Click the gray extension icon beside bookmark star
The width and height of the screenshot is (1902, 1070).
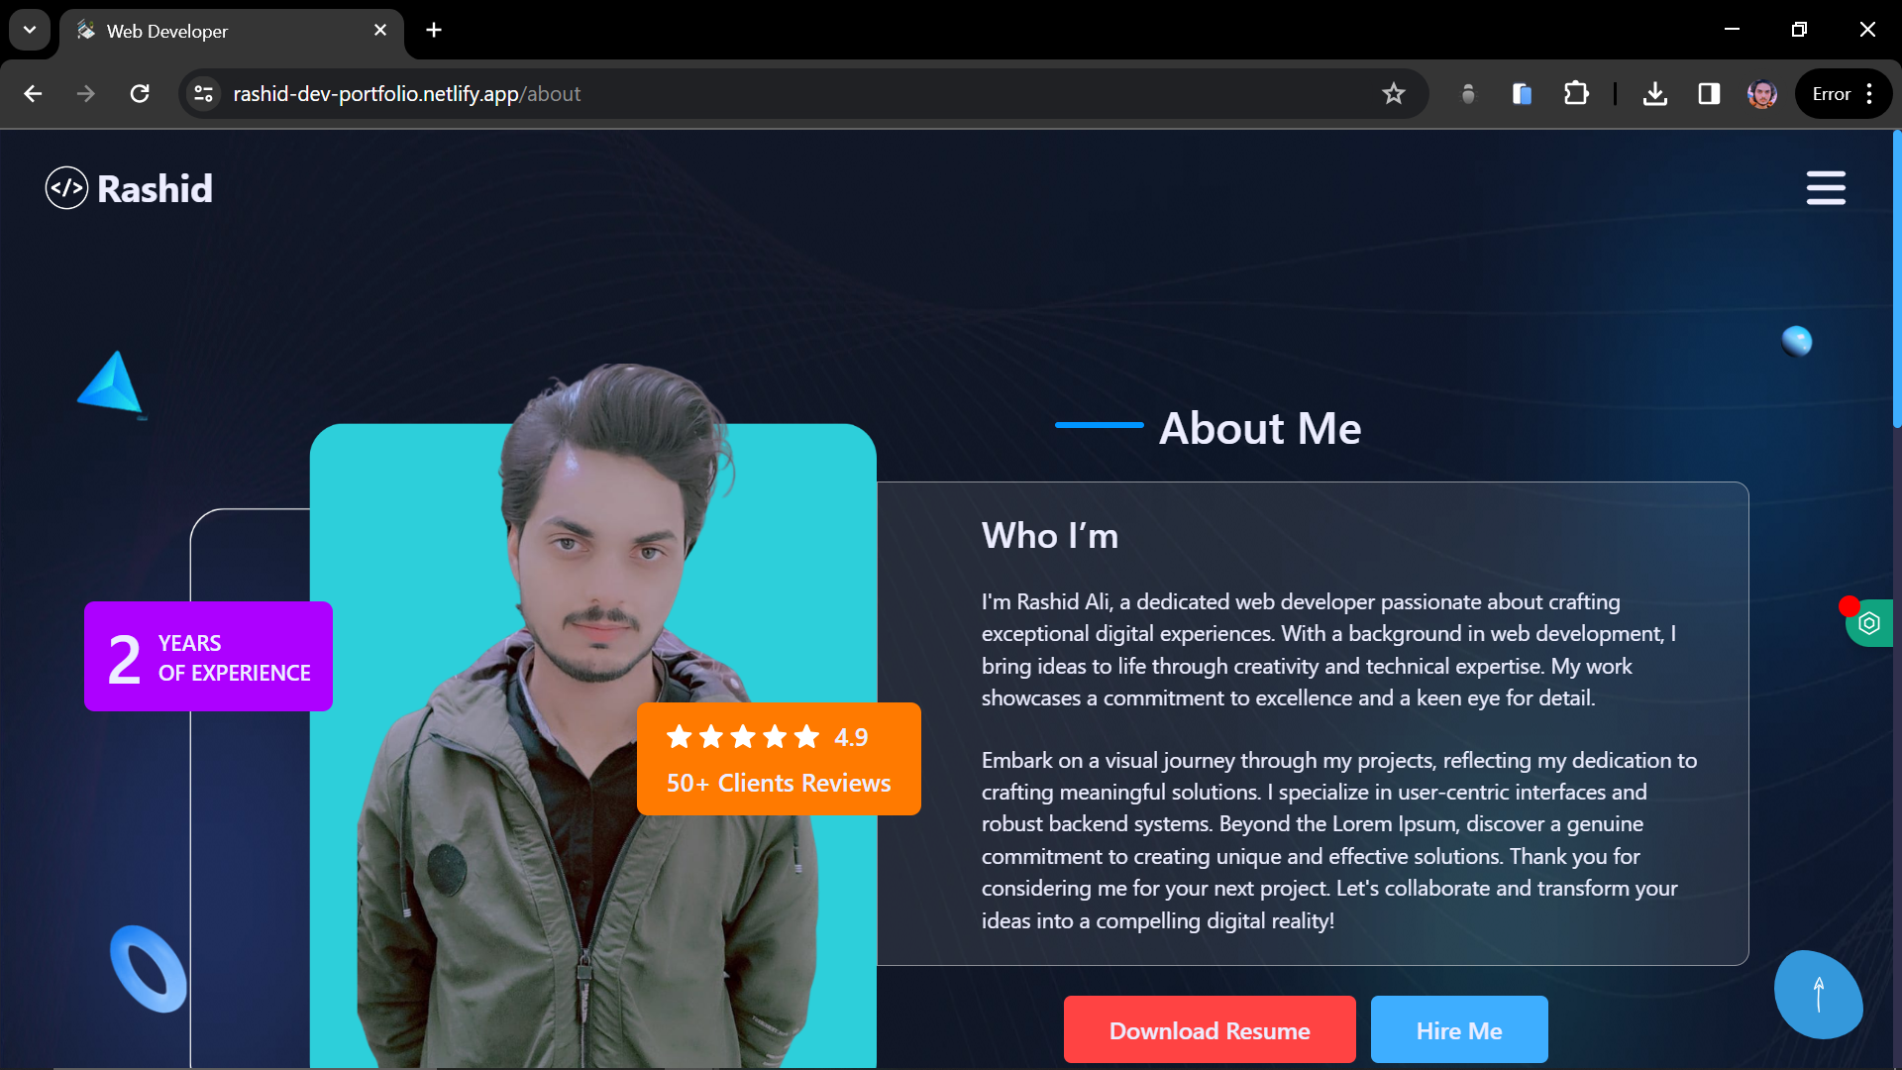point(1468,94)
